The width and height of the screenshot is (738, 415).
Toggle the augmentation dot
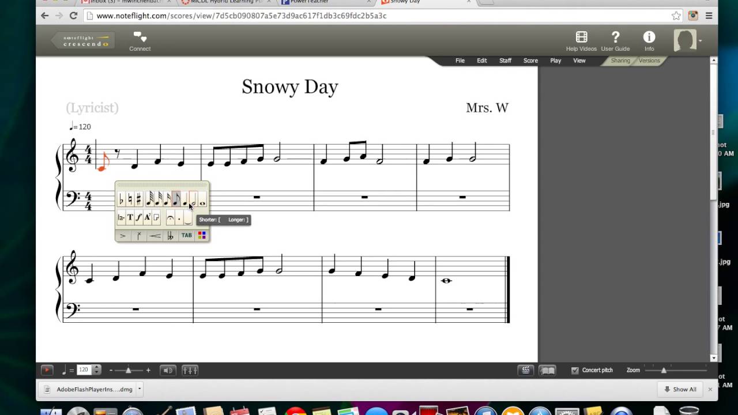[x=179, y=217]
